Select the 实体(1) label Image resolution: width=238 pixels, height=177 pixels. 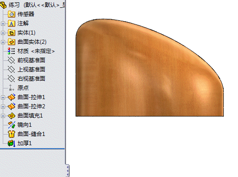tap(26, 33)
